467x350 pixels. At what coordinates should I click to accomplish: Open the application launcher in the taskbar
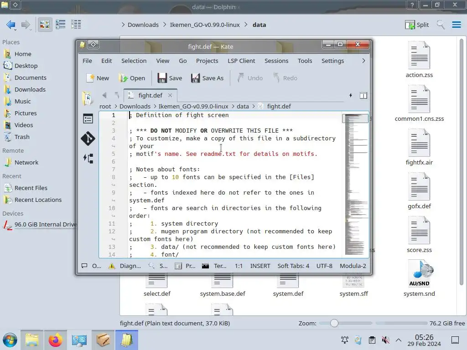click(x=10, y=340)
